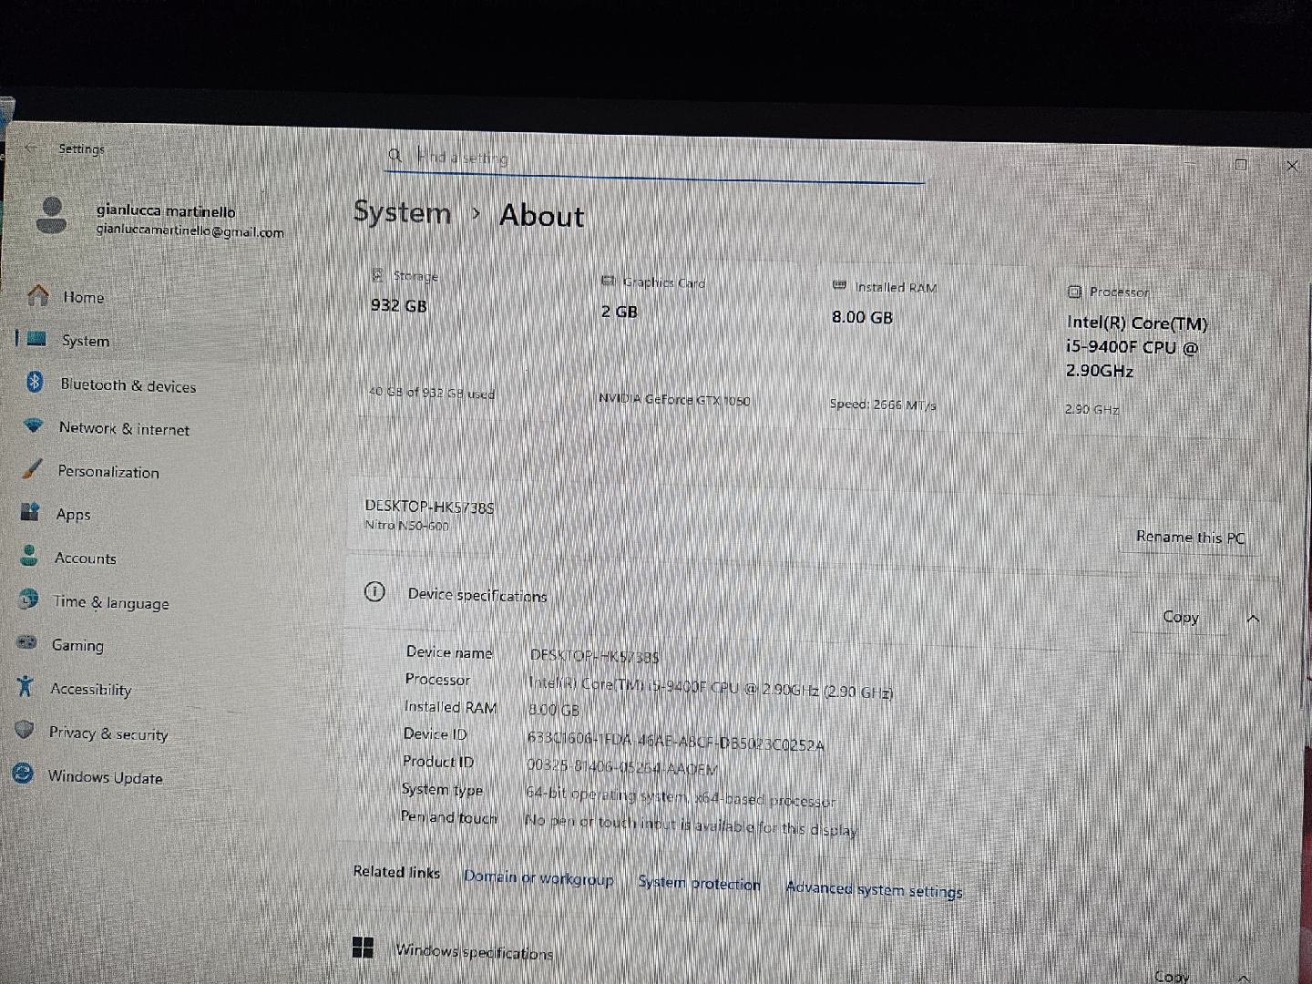Open Windows Update in the sidebar

pos(106,777)
